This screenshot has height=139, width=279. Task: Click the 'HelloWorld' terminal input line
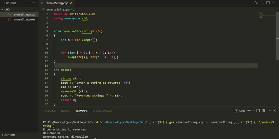pyautogui.click(x=51, y=133)
